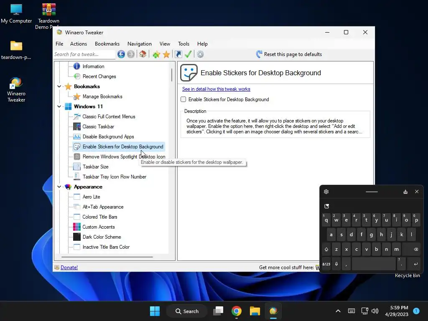Image resolution: width=428 pixels, height=321 pixels.
Task: Open the View menu
Action: (165, 44)
